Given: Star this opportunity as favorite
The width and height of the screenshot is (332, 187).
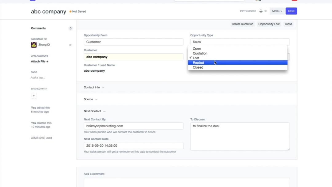Looking at the screenshot, I should 266,11.
